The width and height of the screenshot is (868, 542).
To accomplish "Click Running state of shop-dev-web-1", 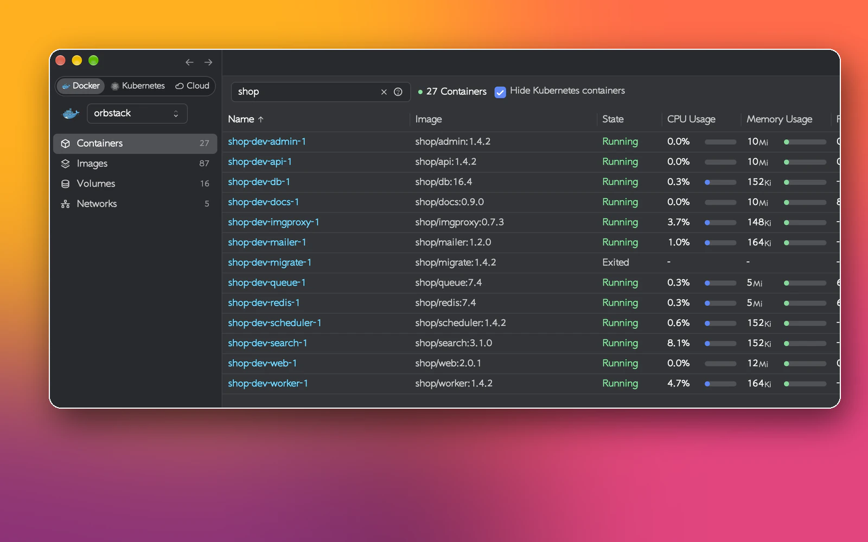I will pos(620,364).
